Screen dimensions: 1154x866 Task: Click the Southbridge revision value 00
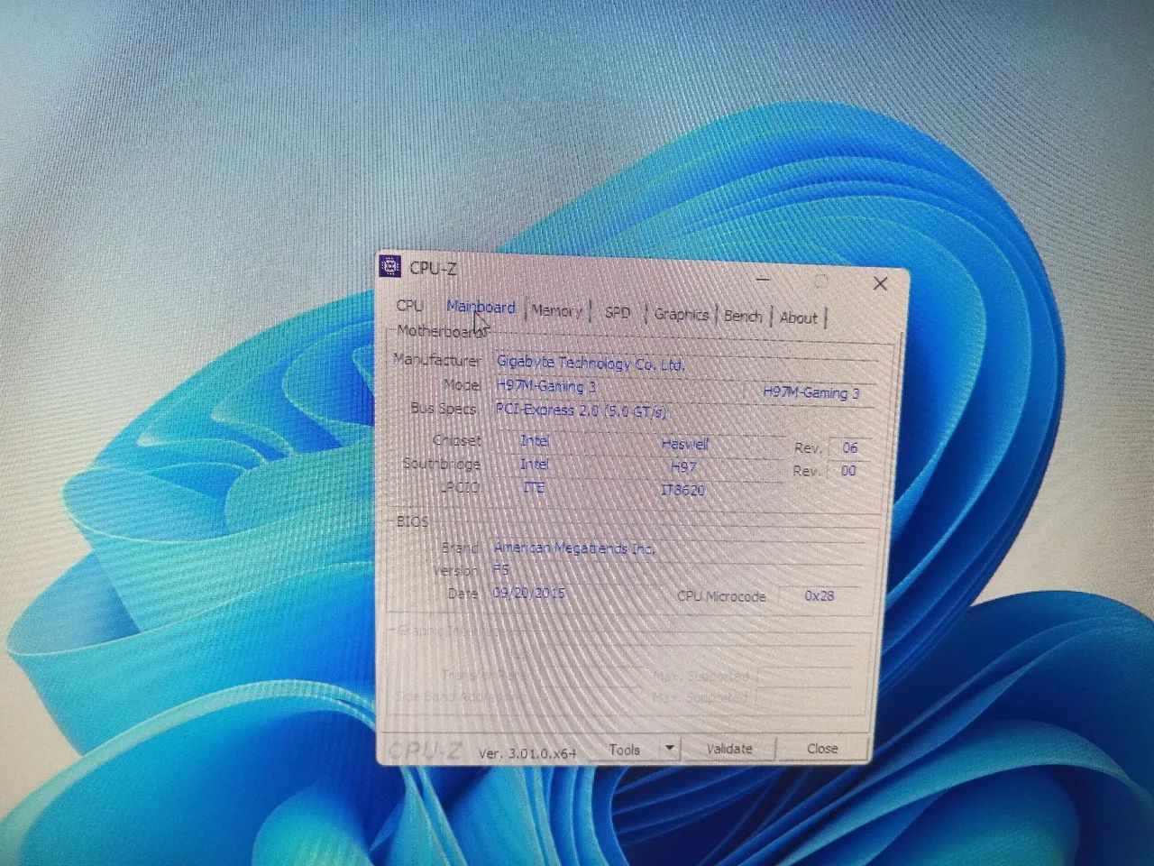pyautogui.click(x=847, y=470)
